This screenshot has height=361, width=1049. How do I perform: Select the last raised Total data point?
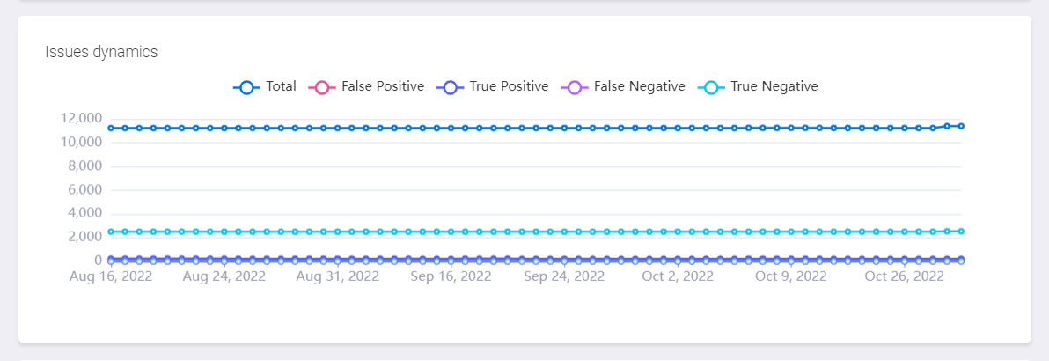click(x=961, y=126)
